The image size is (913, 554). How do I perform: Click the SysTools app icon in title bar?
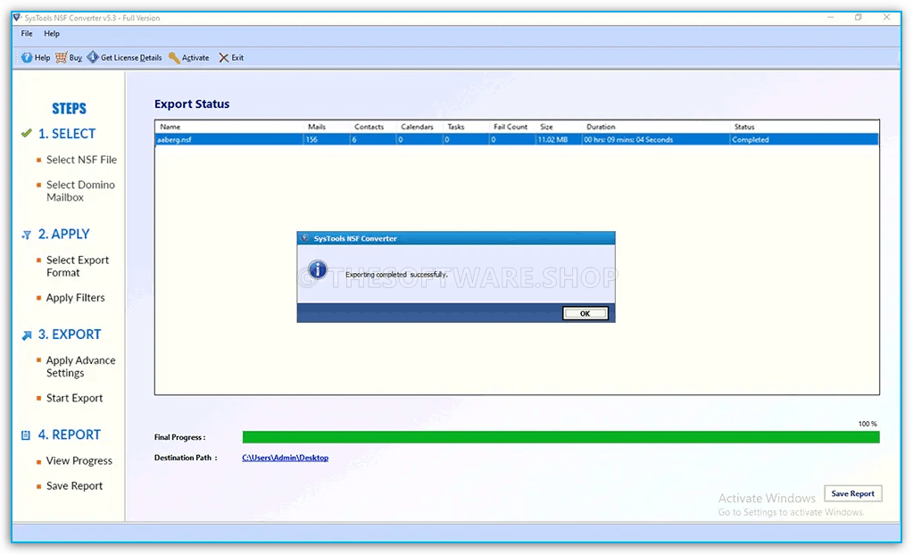tap(17, 18)
